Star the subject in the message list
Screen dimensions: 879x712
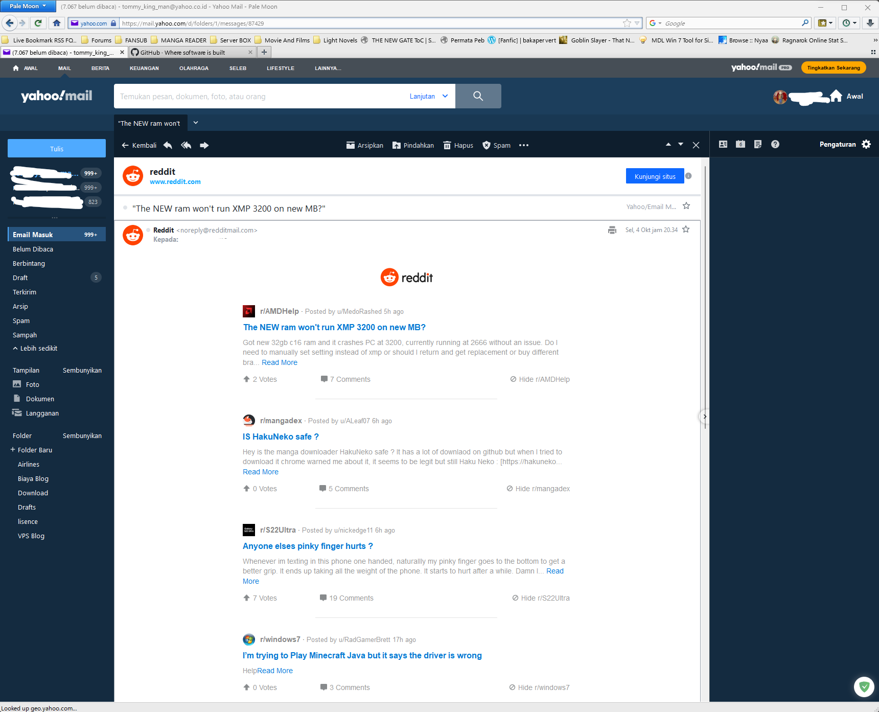(686, 206)
